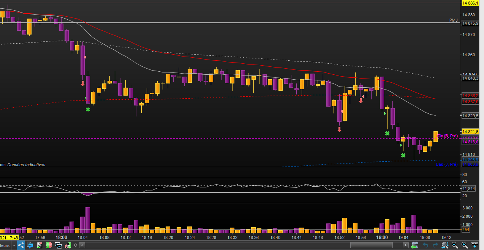Screen dimensions: 484x250
Task: Redo last chart action
Action: [435, 245]
